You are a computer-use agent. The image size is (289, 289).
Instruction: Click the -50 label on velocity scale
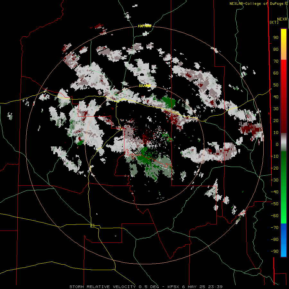(275, 204)
